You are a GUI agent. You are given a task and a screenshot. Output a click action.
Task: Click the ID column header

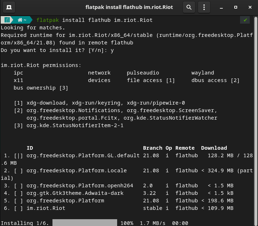pyautogui.click(x=30, y=148)
